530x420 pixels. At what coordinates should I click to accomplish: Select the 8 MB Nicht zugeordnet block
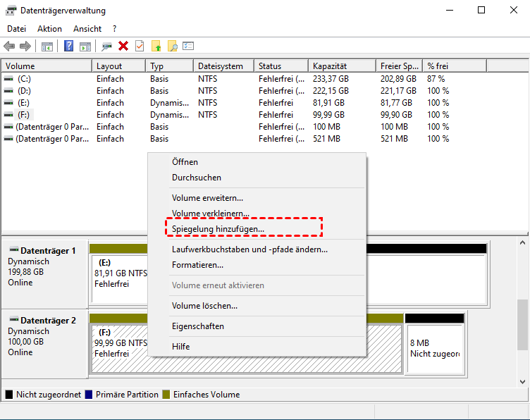(x=435, y=349)
